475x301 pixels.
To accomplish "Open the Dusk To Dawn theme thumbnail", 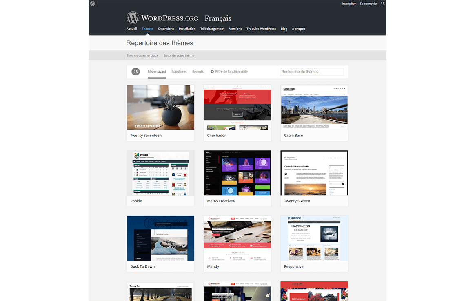I will click(160, 238).
